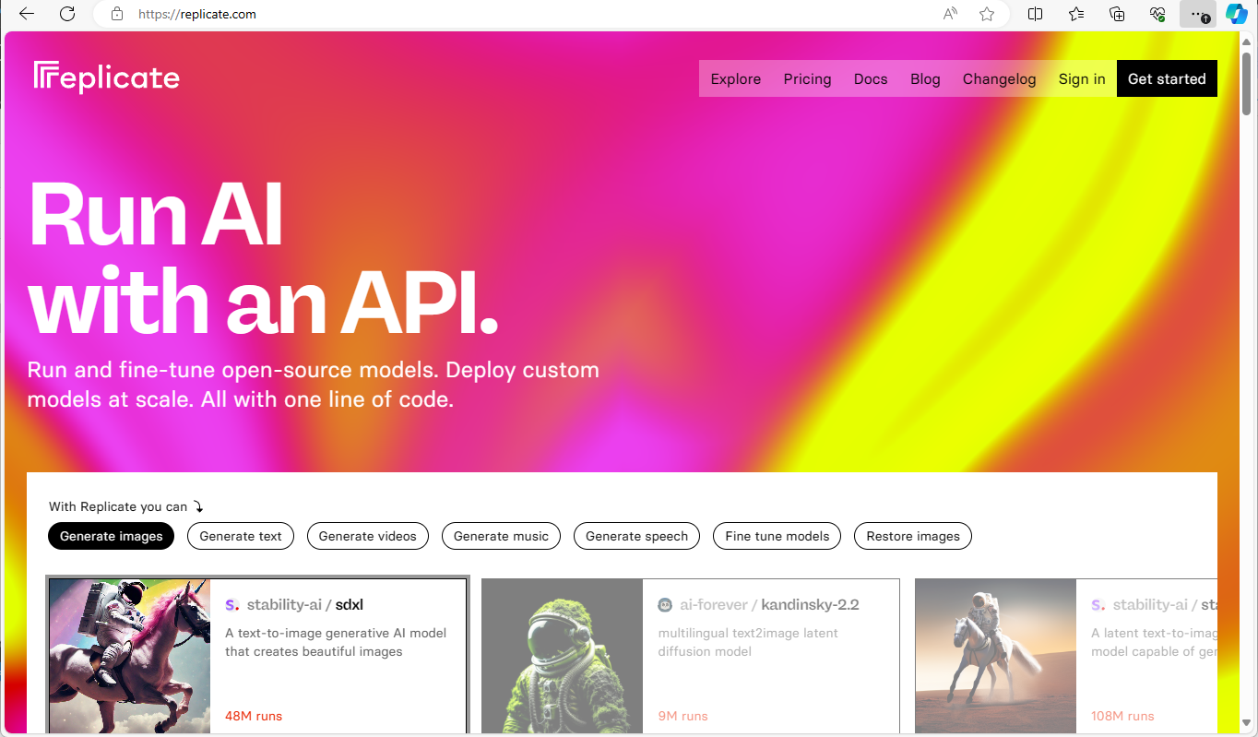Click the site info lock icon
Image resolution: width=1258 pixels, height=737 pixels.
click(x=116, y=14)
